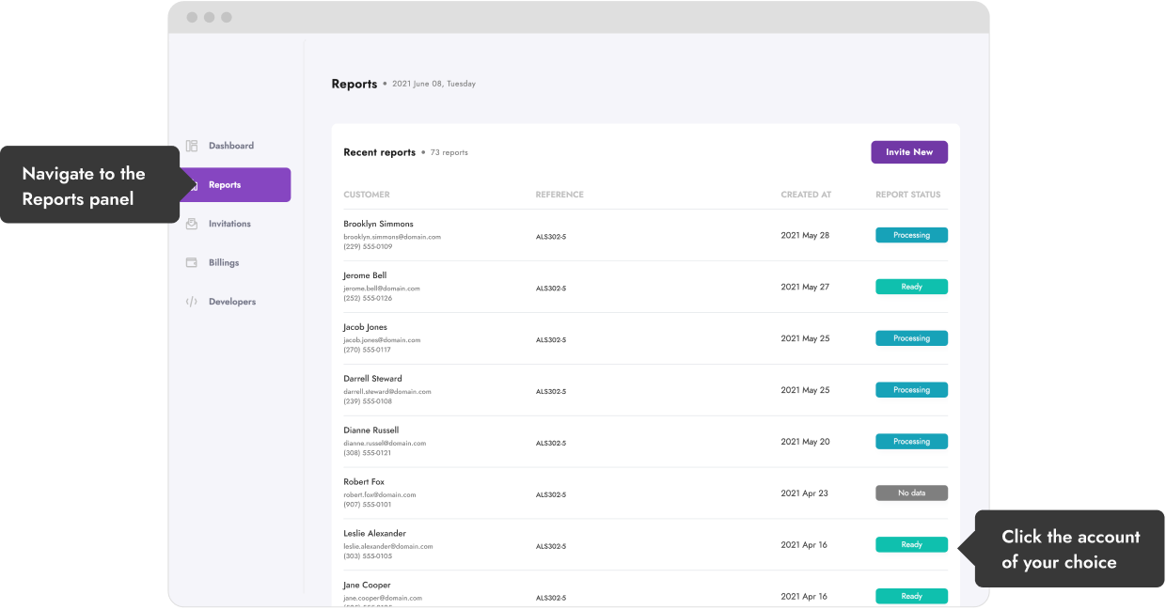Click the Developers code icon
1166x610 pixels.
pyautogui.click(x=192, y=302)
